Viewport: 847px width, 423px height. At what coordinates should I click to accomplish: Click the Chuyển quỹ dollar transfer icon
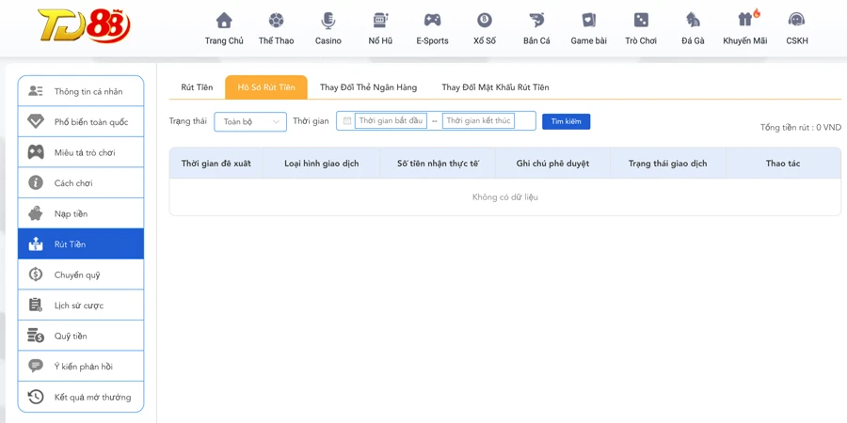click(x=36, y=274)
